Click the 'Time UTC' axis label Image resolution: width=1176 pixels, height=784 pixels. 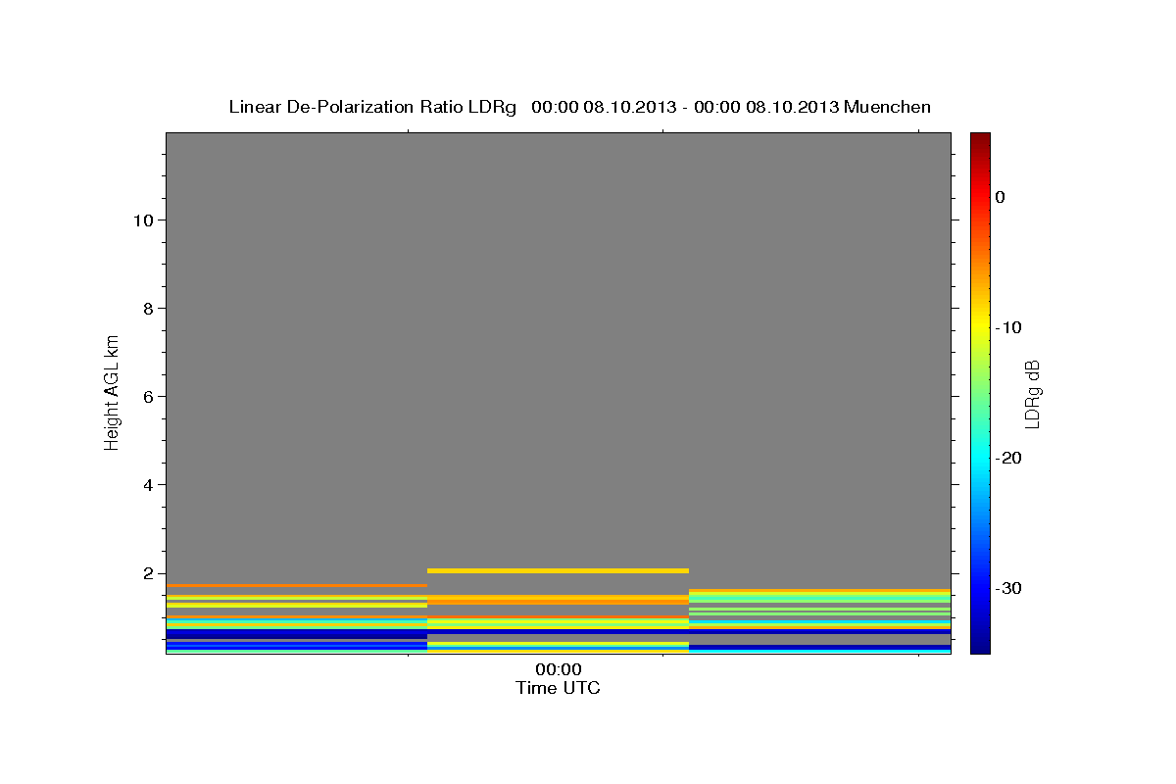[559, 689]
